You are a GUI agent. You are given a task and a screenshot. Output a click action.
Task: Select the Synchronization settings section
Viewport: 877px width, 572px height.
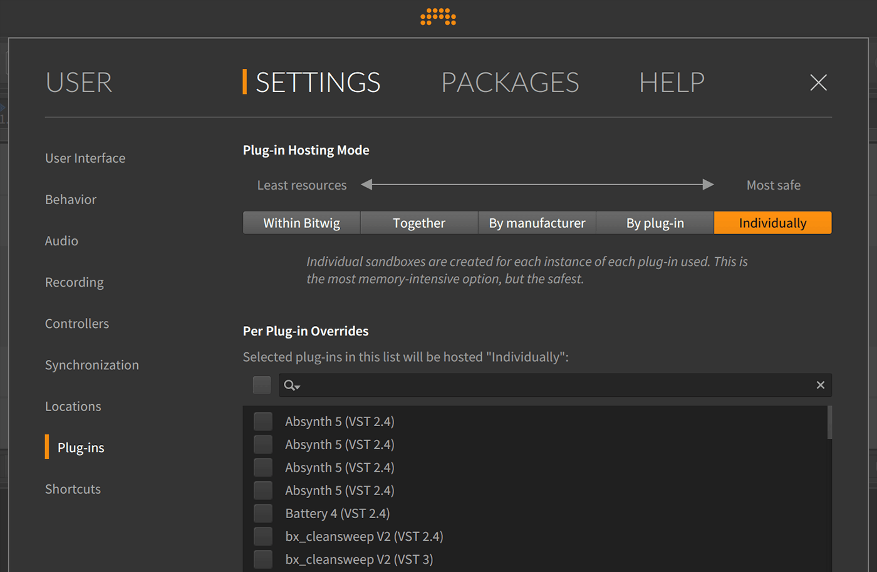point(91,365)
